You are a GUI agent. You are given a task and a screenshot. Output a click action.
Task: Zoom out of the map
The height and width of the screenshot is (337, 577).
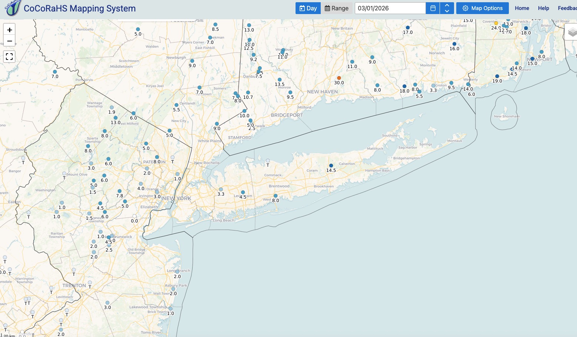pyautogui.click(x=10, y=41)
